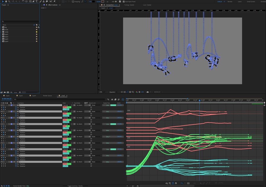Click Toggle Switches / Modes button

[75, 186]
